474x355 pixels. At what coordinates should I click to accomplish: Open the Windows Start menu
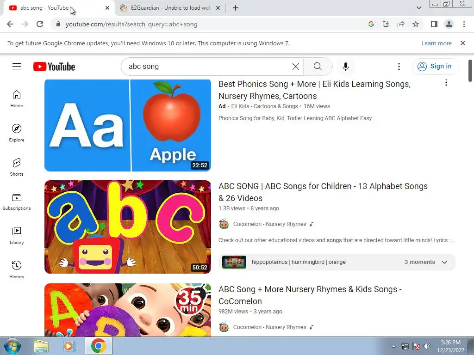click(x=12, y=346)
